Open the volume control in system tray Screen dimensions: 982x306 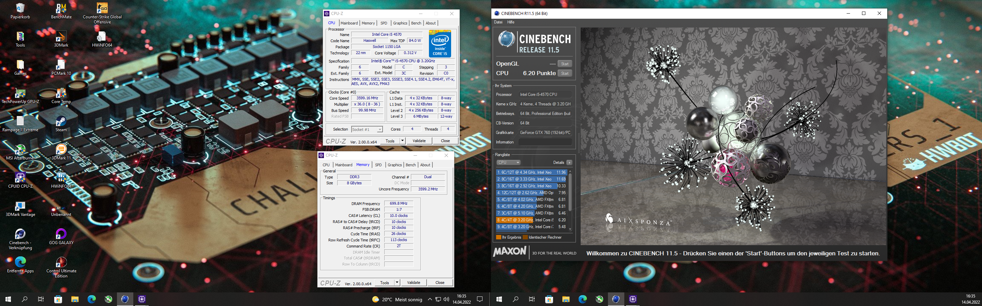click(446, 299)
